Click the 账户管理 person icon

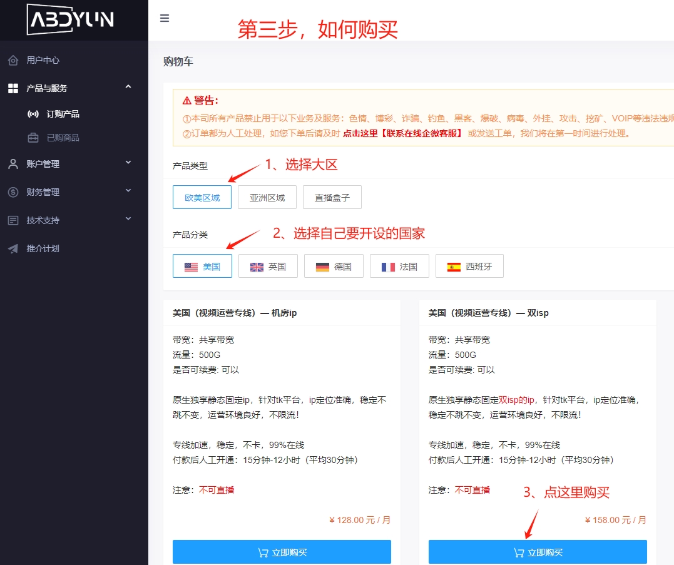pos(13,164)
